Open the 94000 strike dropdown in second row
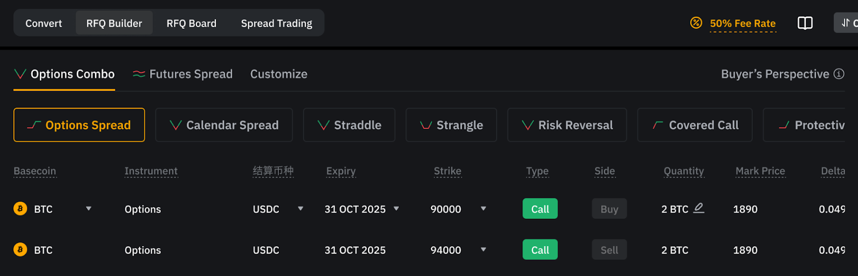 coord(483,250)
